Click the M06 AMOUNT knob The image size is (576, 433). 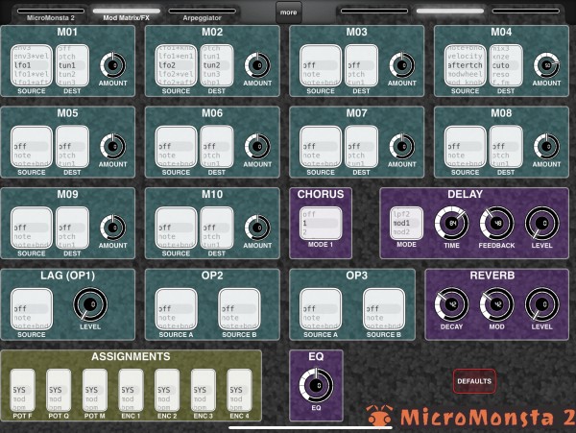point(257,147)
